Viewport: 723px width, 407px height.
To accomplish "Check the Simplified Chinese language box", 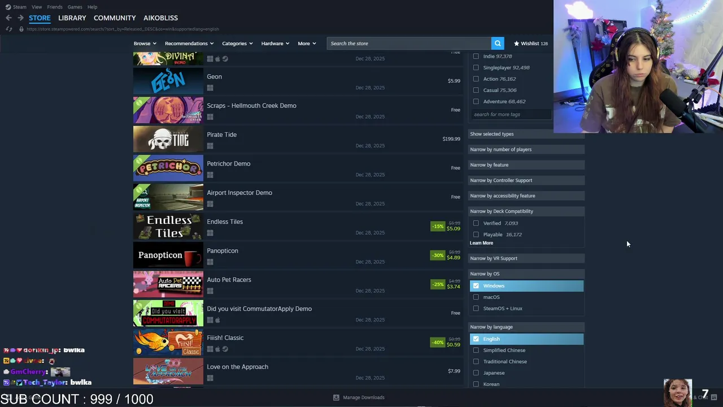I will pyautogui.click(x=476, y=350).
